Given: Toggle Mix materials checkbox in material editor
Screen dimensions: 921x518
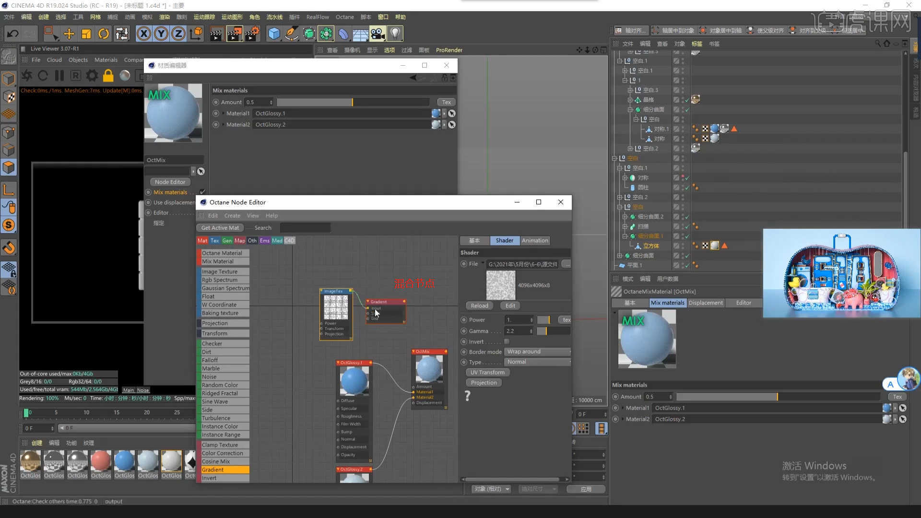Looking at the screenshot, I should pyautogui.click(x=202, y=192).
